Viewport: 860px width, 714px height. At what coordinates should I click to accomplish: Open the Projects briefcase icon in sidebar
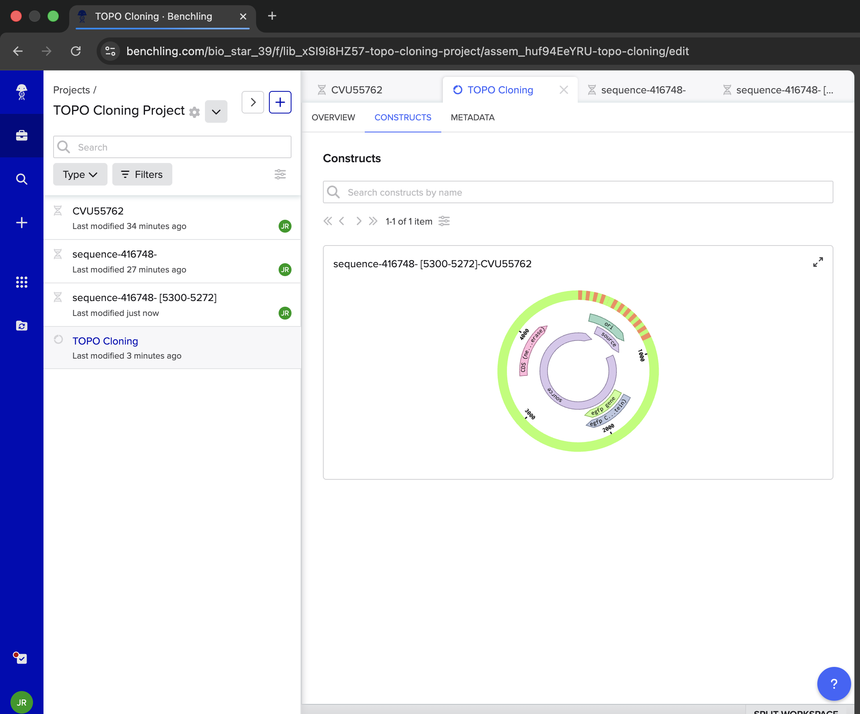(x=22, y=136)
